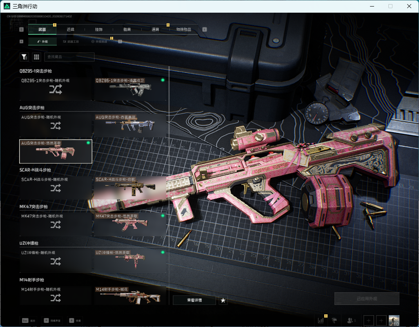Click the 已应用外观 button
Image resolution: width=419 pixels, height=327 pixels.
click(x=367, y=299)
